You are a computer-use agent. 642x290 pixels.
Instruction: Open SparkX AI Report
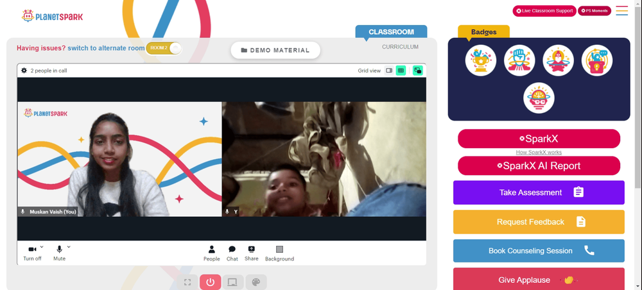[539, 166]
